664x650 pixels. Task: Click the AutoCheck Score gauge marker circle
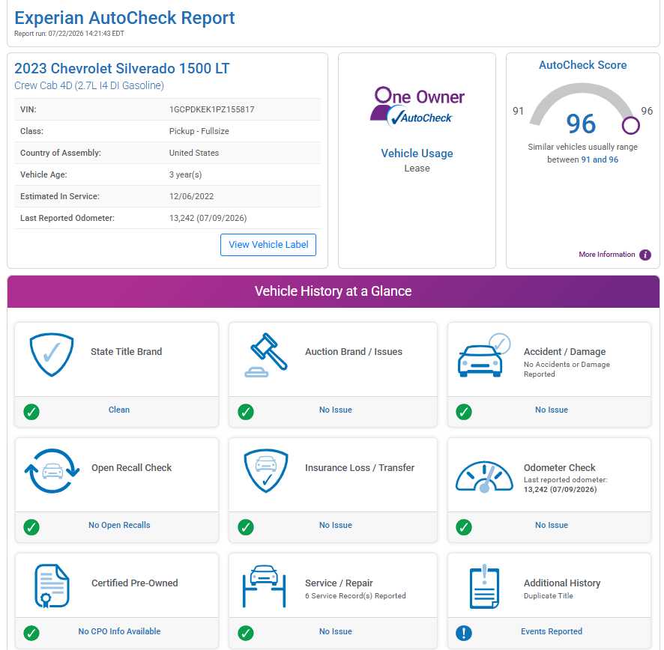tap(630, 125)
